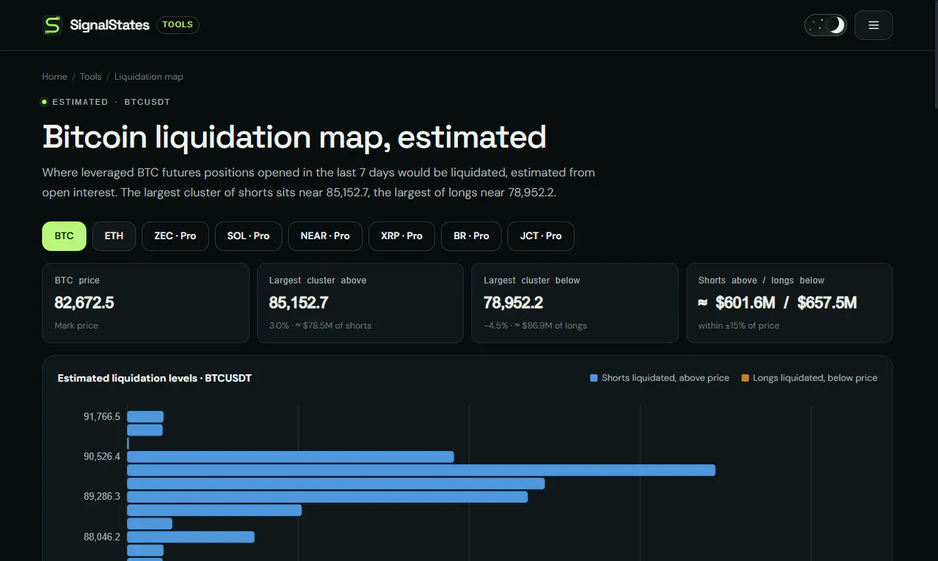Click the largest cluster above value 85,152.7
938x561 pixels.
point(298,303)
